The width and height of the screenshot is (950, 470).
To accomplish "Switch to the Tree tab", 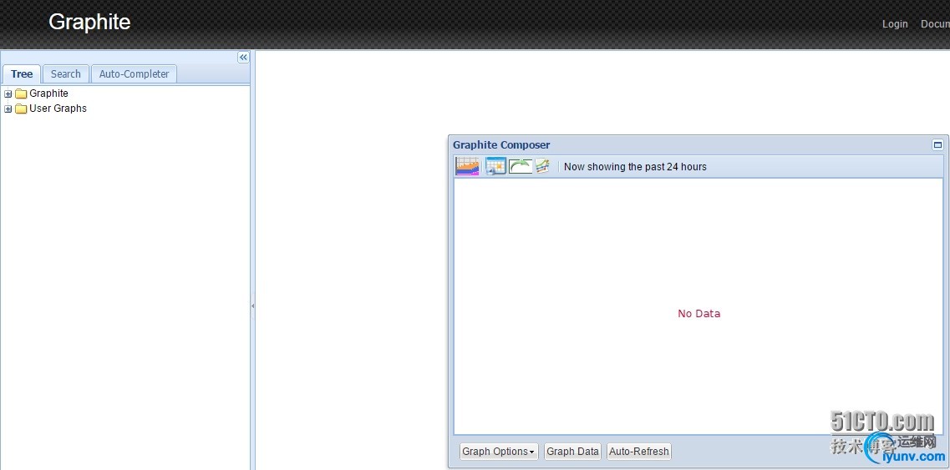I will 21,74.
